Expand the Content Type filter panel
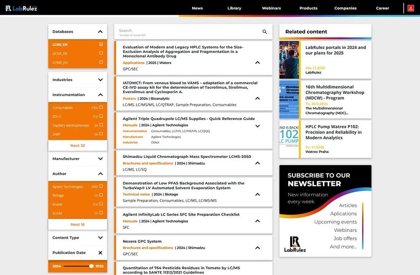 [100, 238]
